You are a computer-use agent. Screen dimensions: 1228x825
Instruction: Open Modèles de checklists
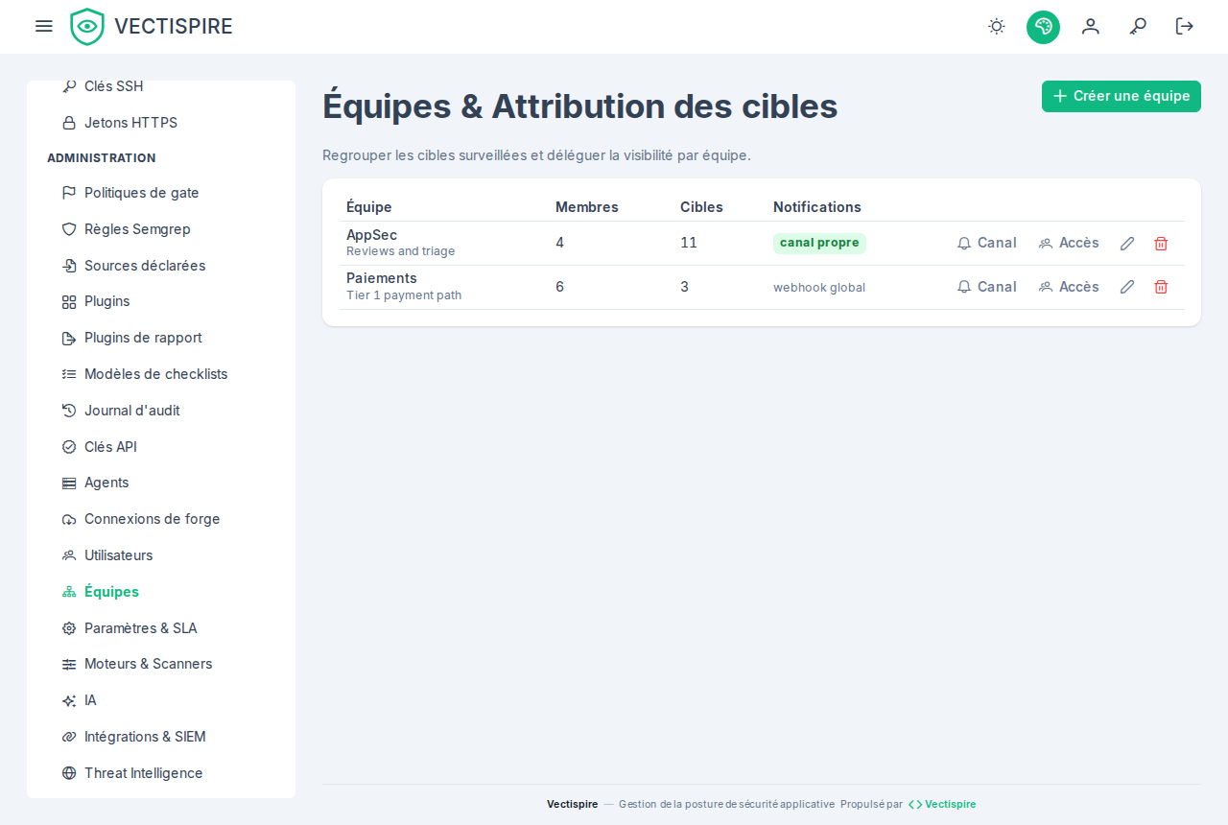click(x=161, y=374)
